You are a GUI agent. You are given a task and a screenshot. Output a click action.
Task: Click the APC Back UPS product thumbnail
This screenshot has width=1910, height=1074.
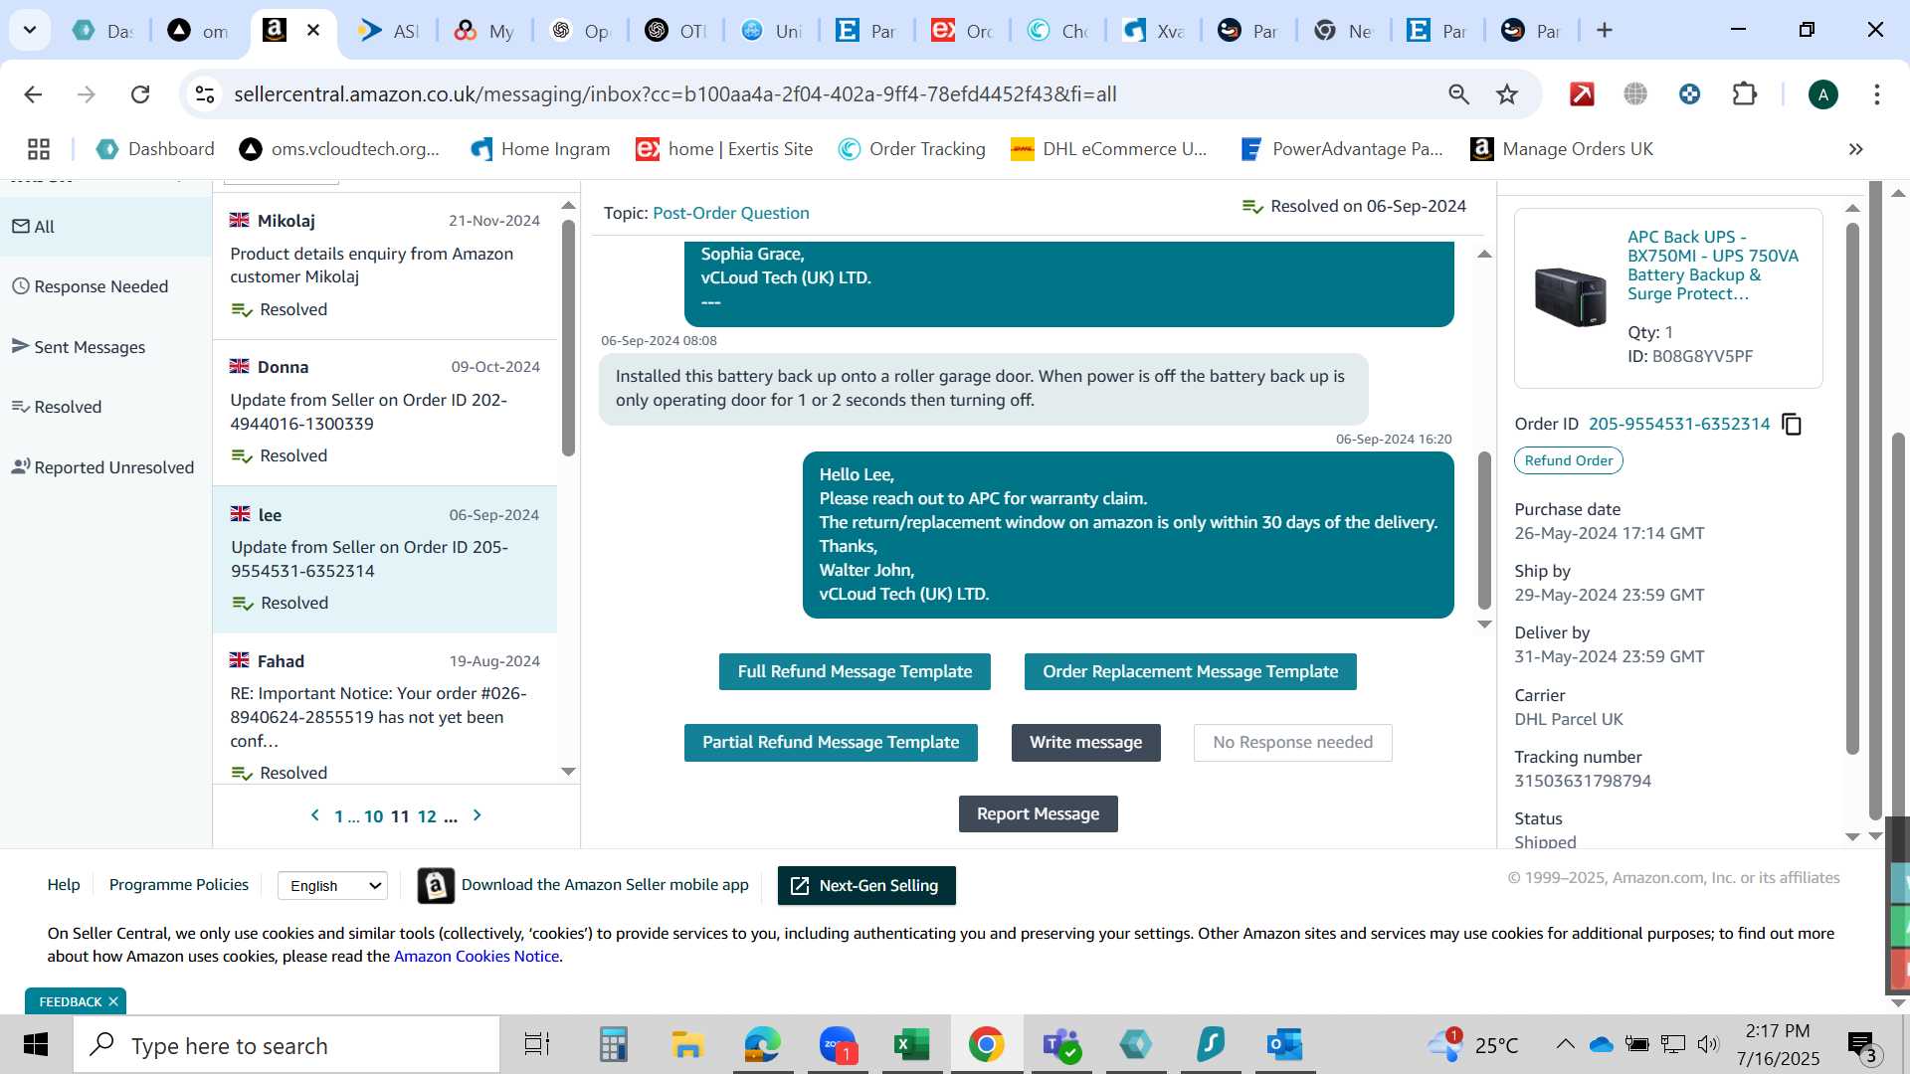(1571, 296)
